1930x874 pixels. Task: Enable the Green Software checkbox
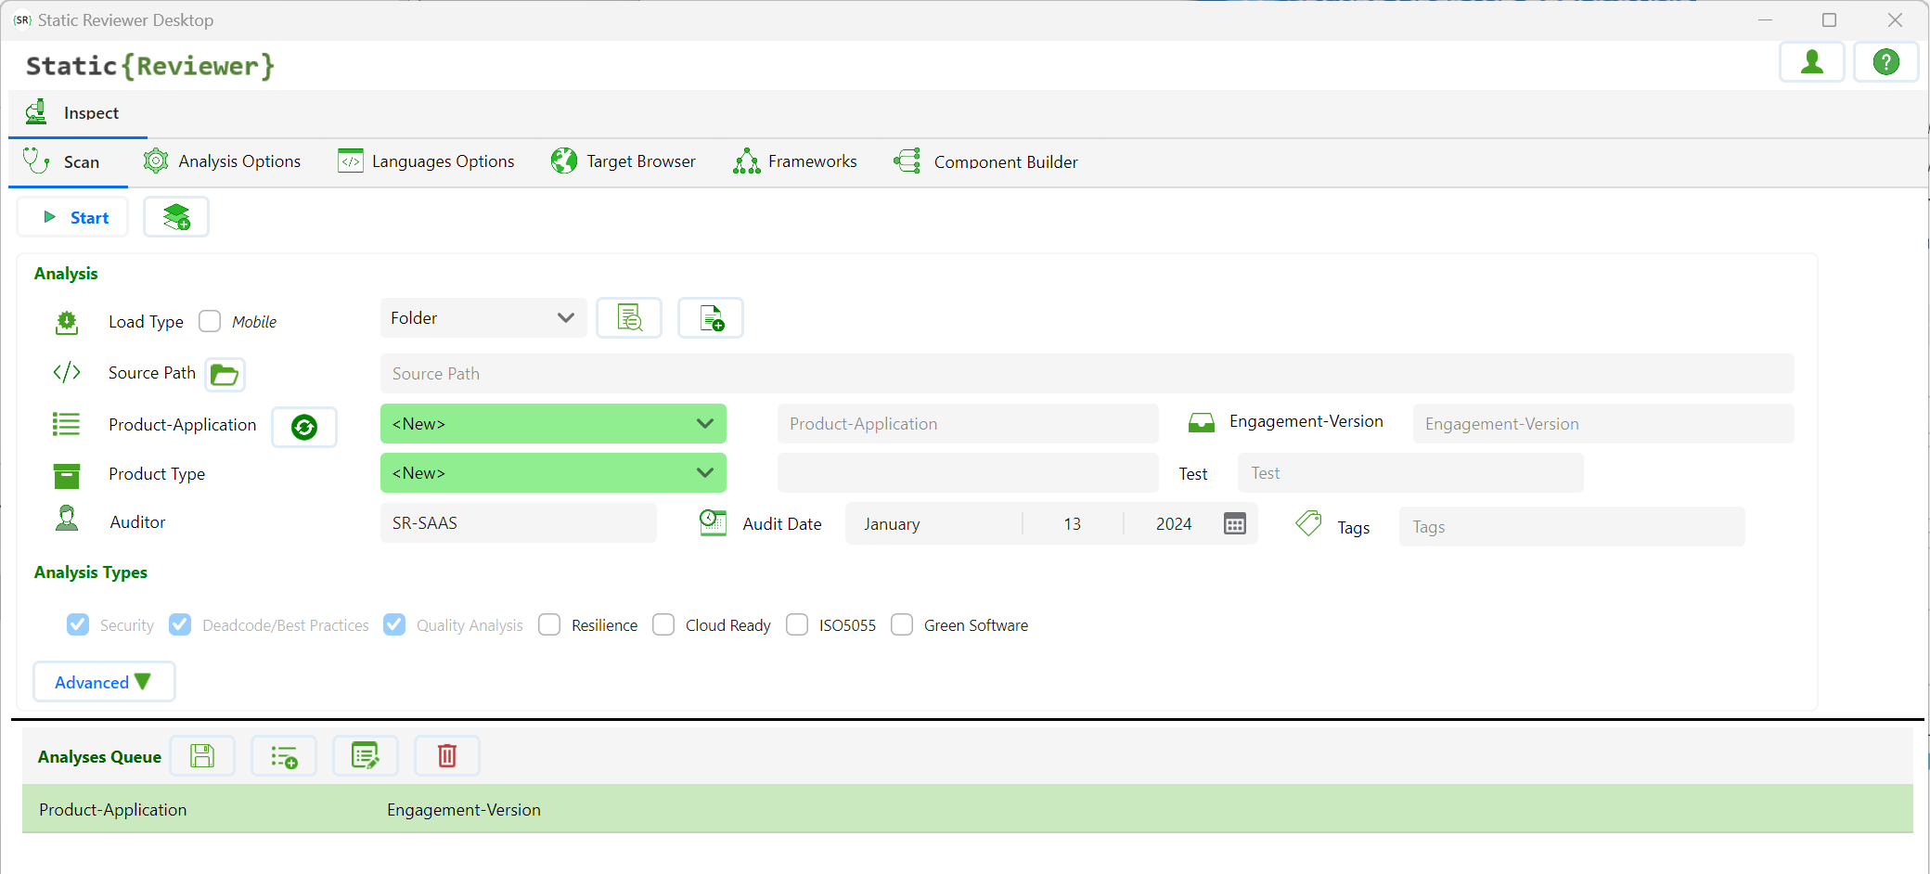pos(902,624)
